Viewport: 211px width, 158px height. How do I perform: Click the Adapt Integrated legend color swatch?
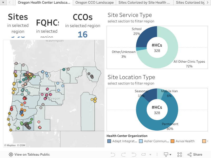(109, 141)
